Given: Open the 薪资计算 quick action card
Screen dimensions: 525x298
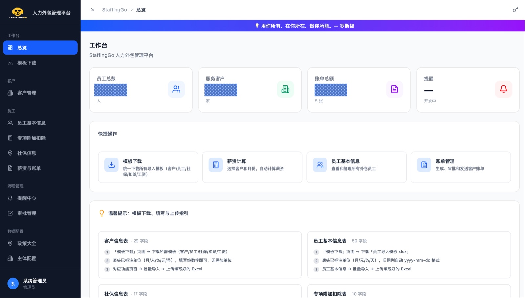Looking at the screenshot, I should click(x=252, y=167).
